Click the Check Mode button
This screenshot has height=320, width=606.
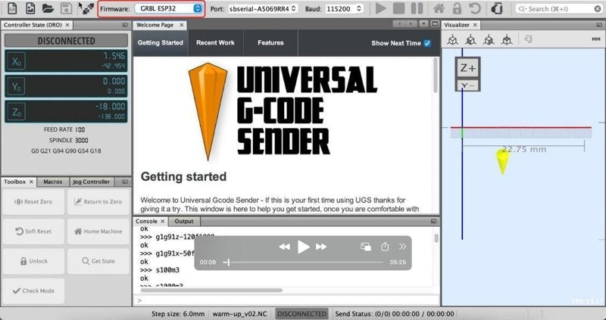33,290
